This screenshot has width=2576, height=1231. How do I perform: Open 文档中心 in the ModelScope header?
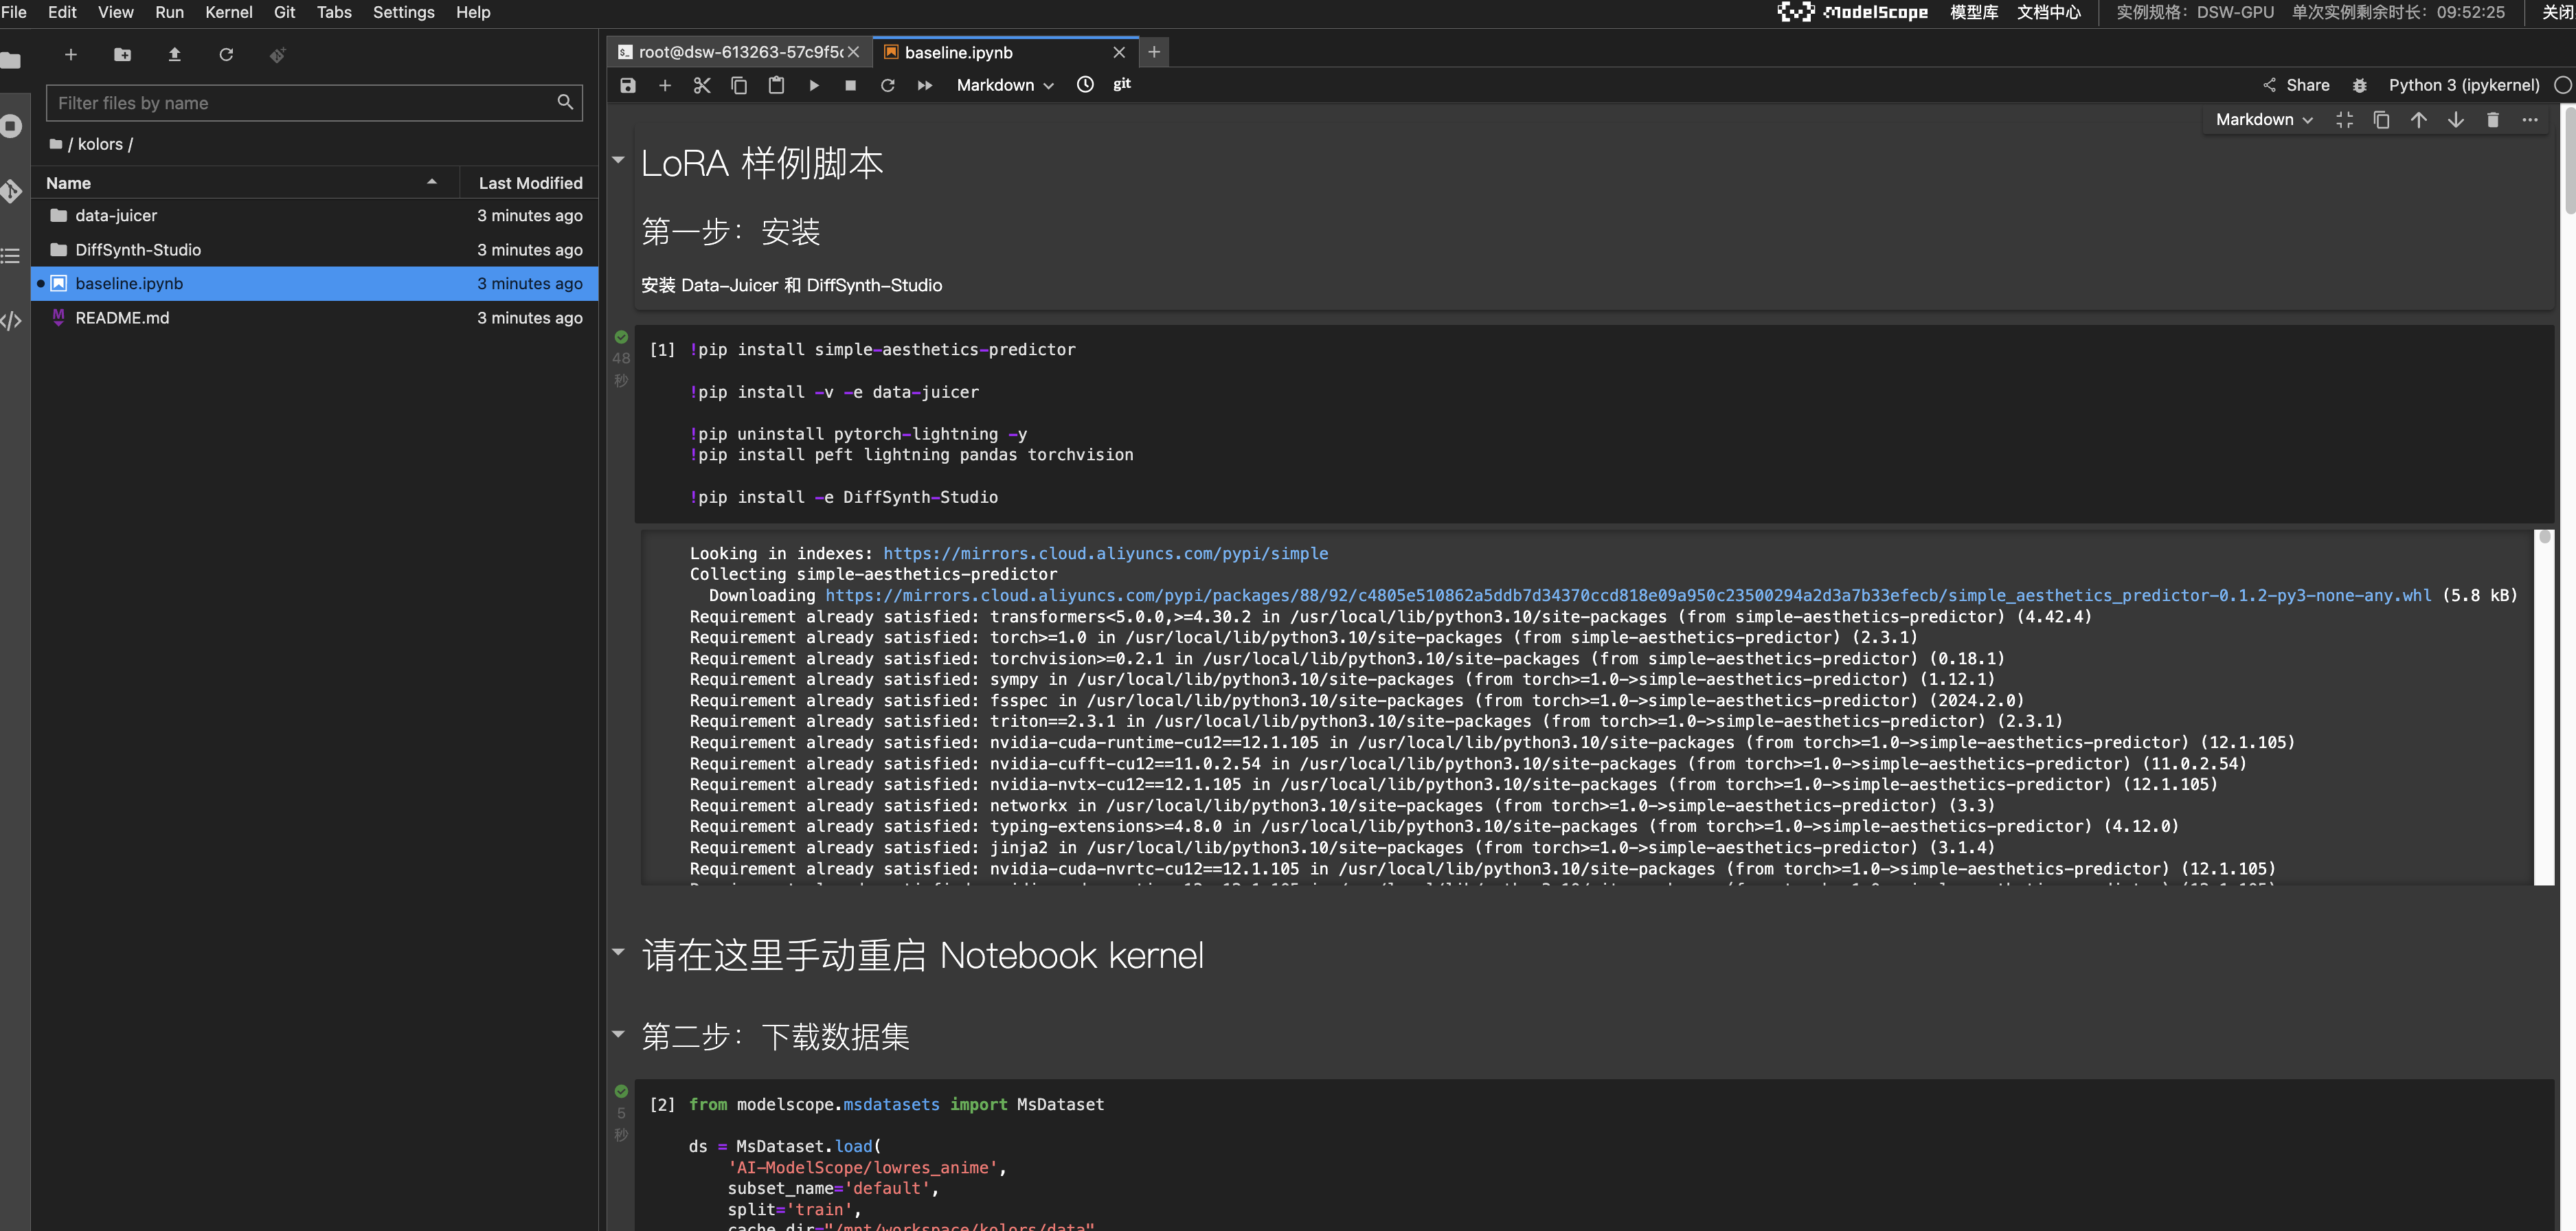2048,12
